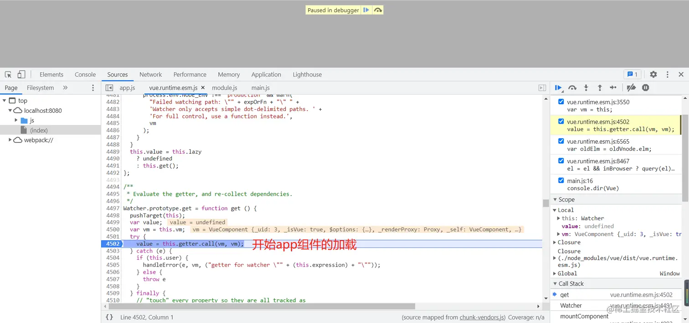Collapse the Local scope
Image resolution: width=689 pixels, height=323 pixels.
[555, 210]
